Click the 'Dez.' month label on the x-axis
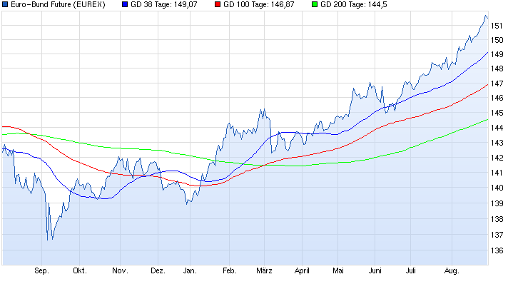The width and height of the screenshot is (518, 289). pyautogui.click(x=158, y=271)
